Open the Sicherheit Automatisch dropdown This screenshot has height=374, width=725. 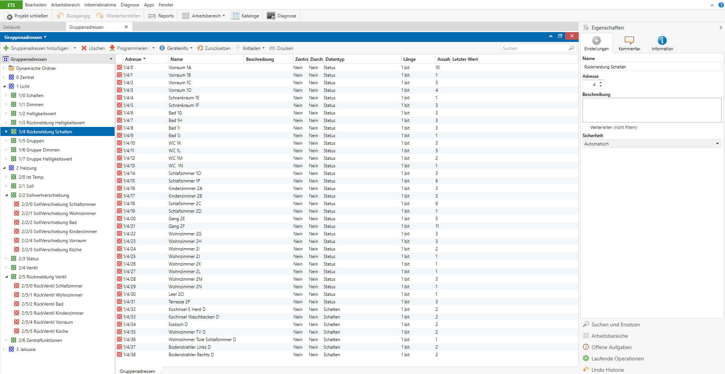652,144
